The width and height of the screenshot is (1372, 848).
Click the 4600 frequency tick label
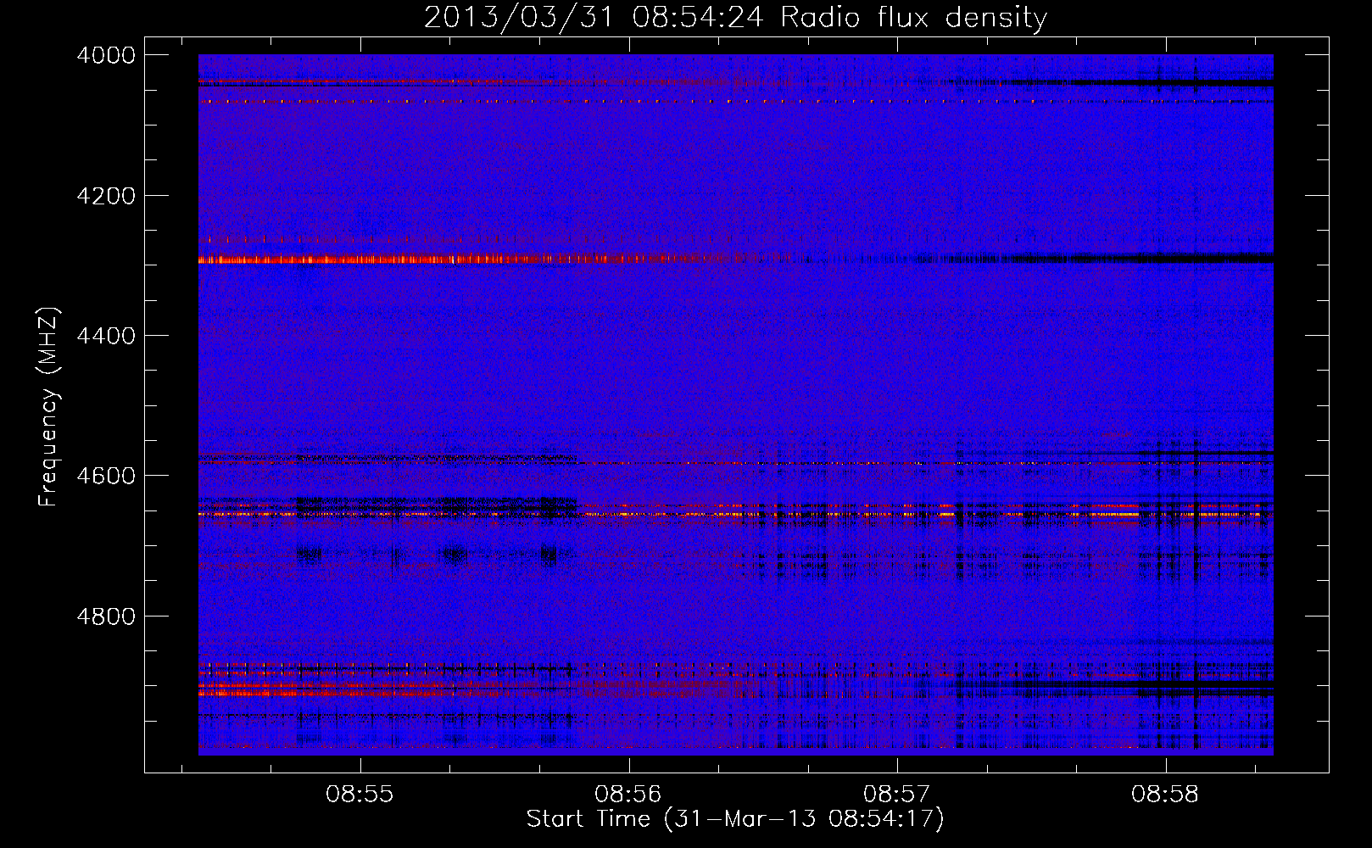105,476
